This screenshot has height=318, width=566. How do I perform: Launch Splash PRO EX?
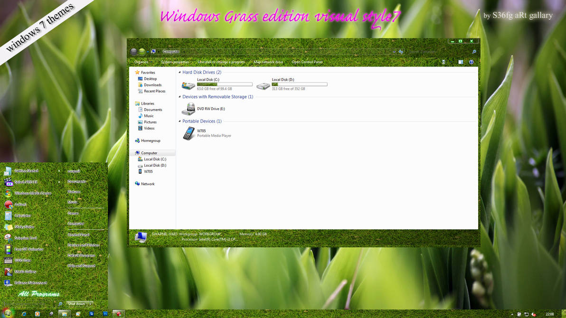click(26, 182)
